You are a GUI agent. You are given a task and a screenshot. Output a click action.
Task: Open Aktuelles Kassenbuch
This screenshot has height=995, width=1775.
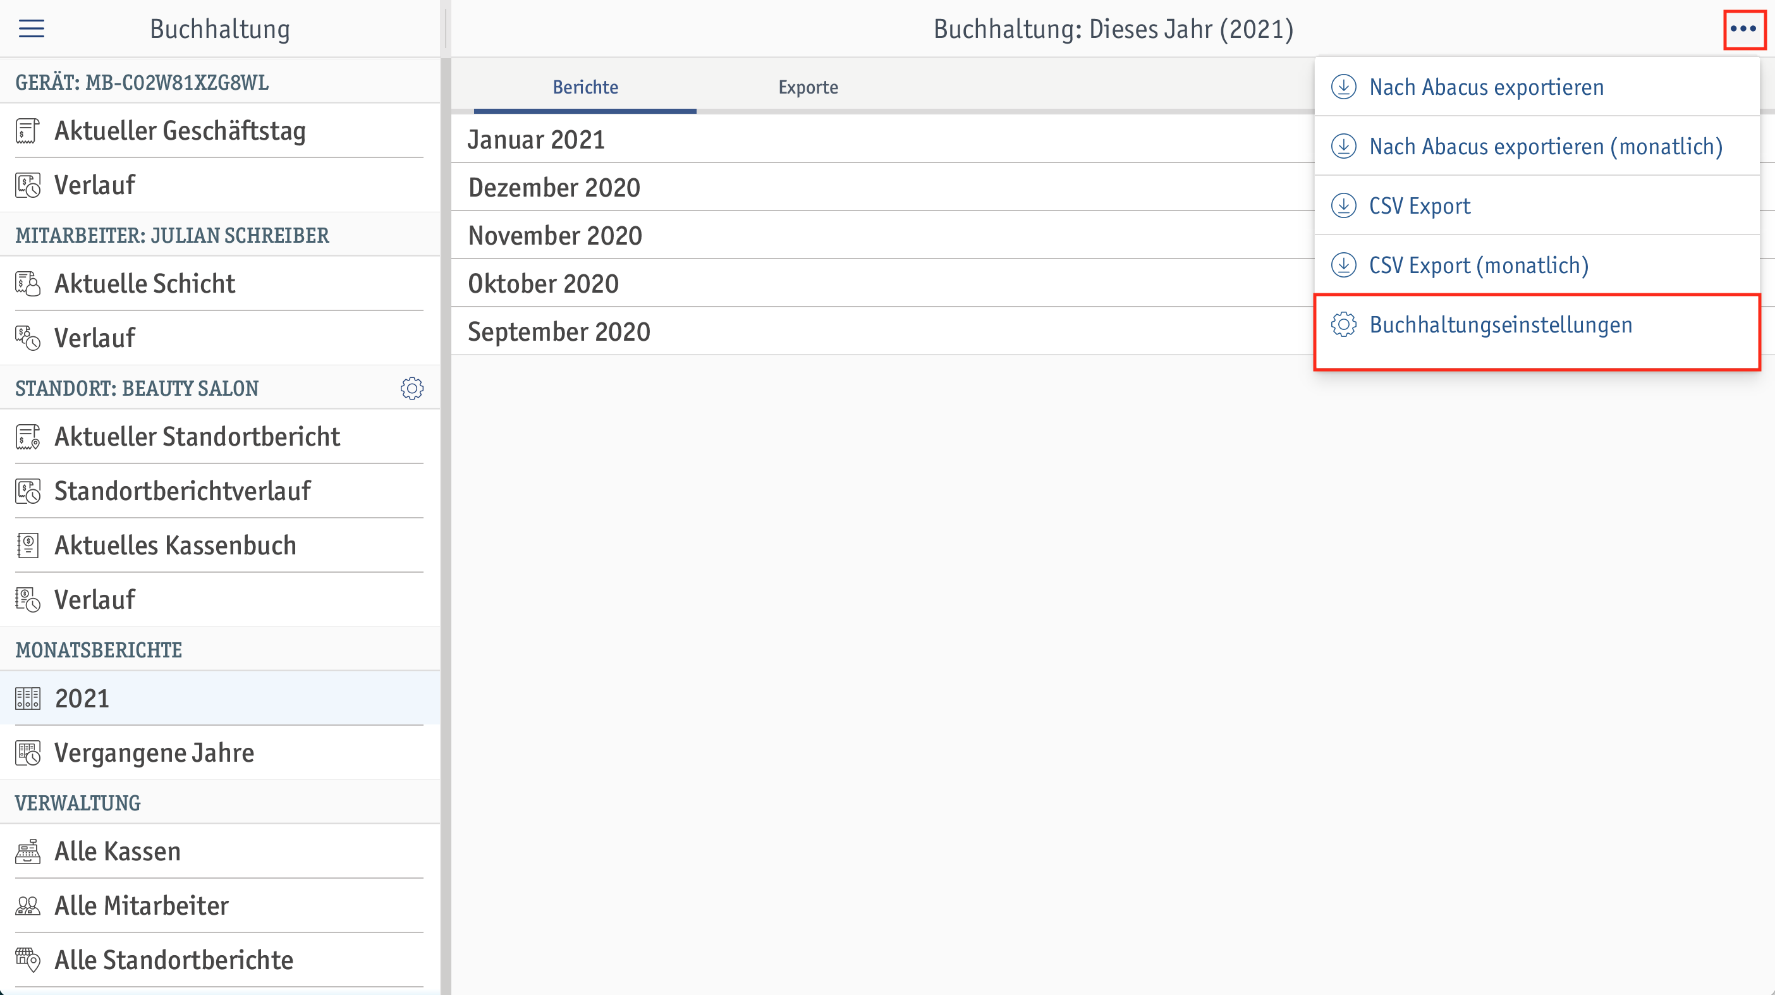click(220, 546)
